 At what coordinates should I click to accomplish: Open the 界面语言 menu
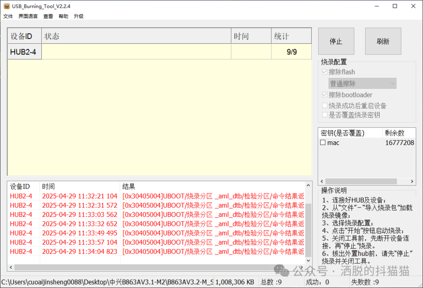[x=28, y=17]
